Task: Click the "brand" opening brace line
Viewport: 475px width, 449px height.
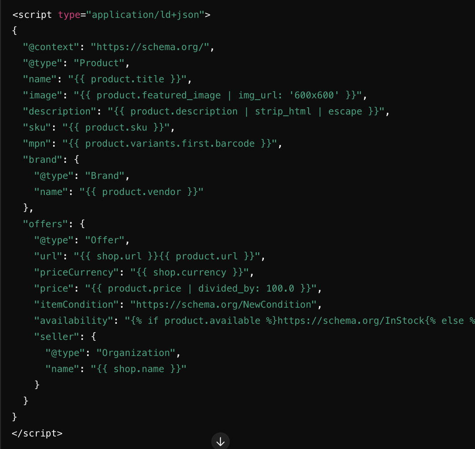Action: [x=51, y=160]
